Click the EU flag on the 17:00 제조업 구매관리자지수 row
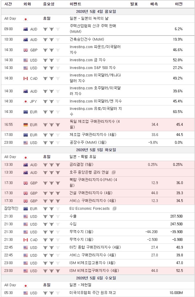This screenshot has width=195, height=297. pos(26,135)
